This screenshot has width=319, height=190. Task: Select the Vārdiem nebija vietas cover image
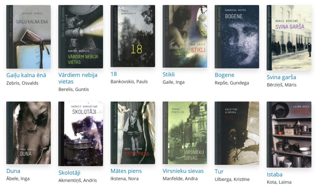(x=81, y=37)
